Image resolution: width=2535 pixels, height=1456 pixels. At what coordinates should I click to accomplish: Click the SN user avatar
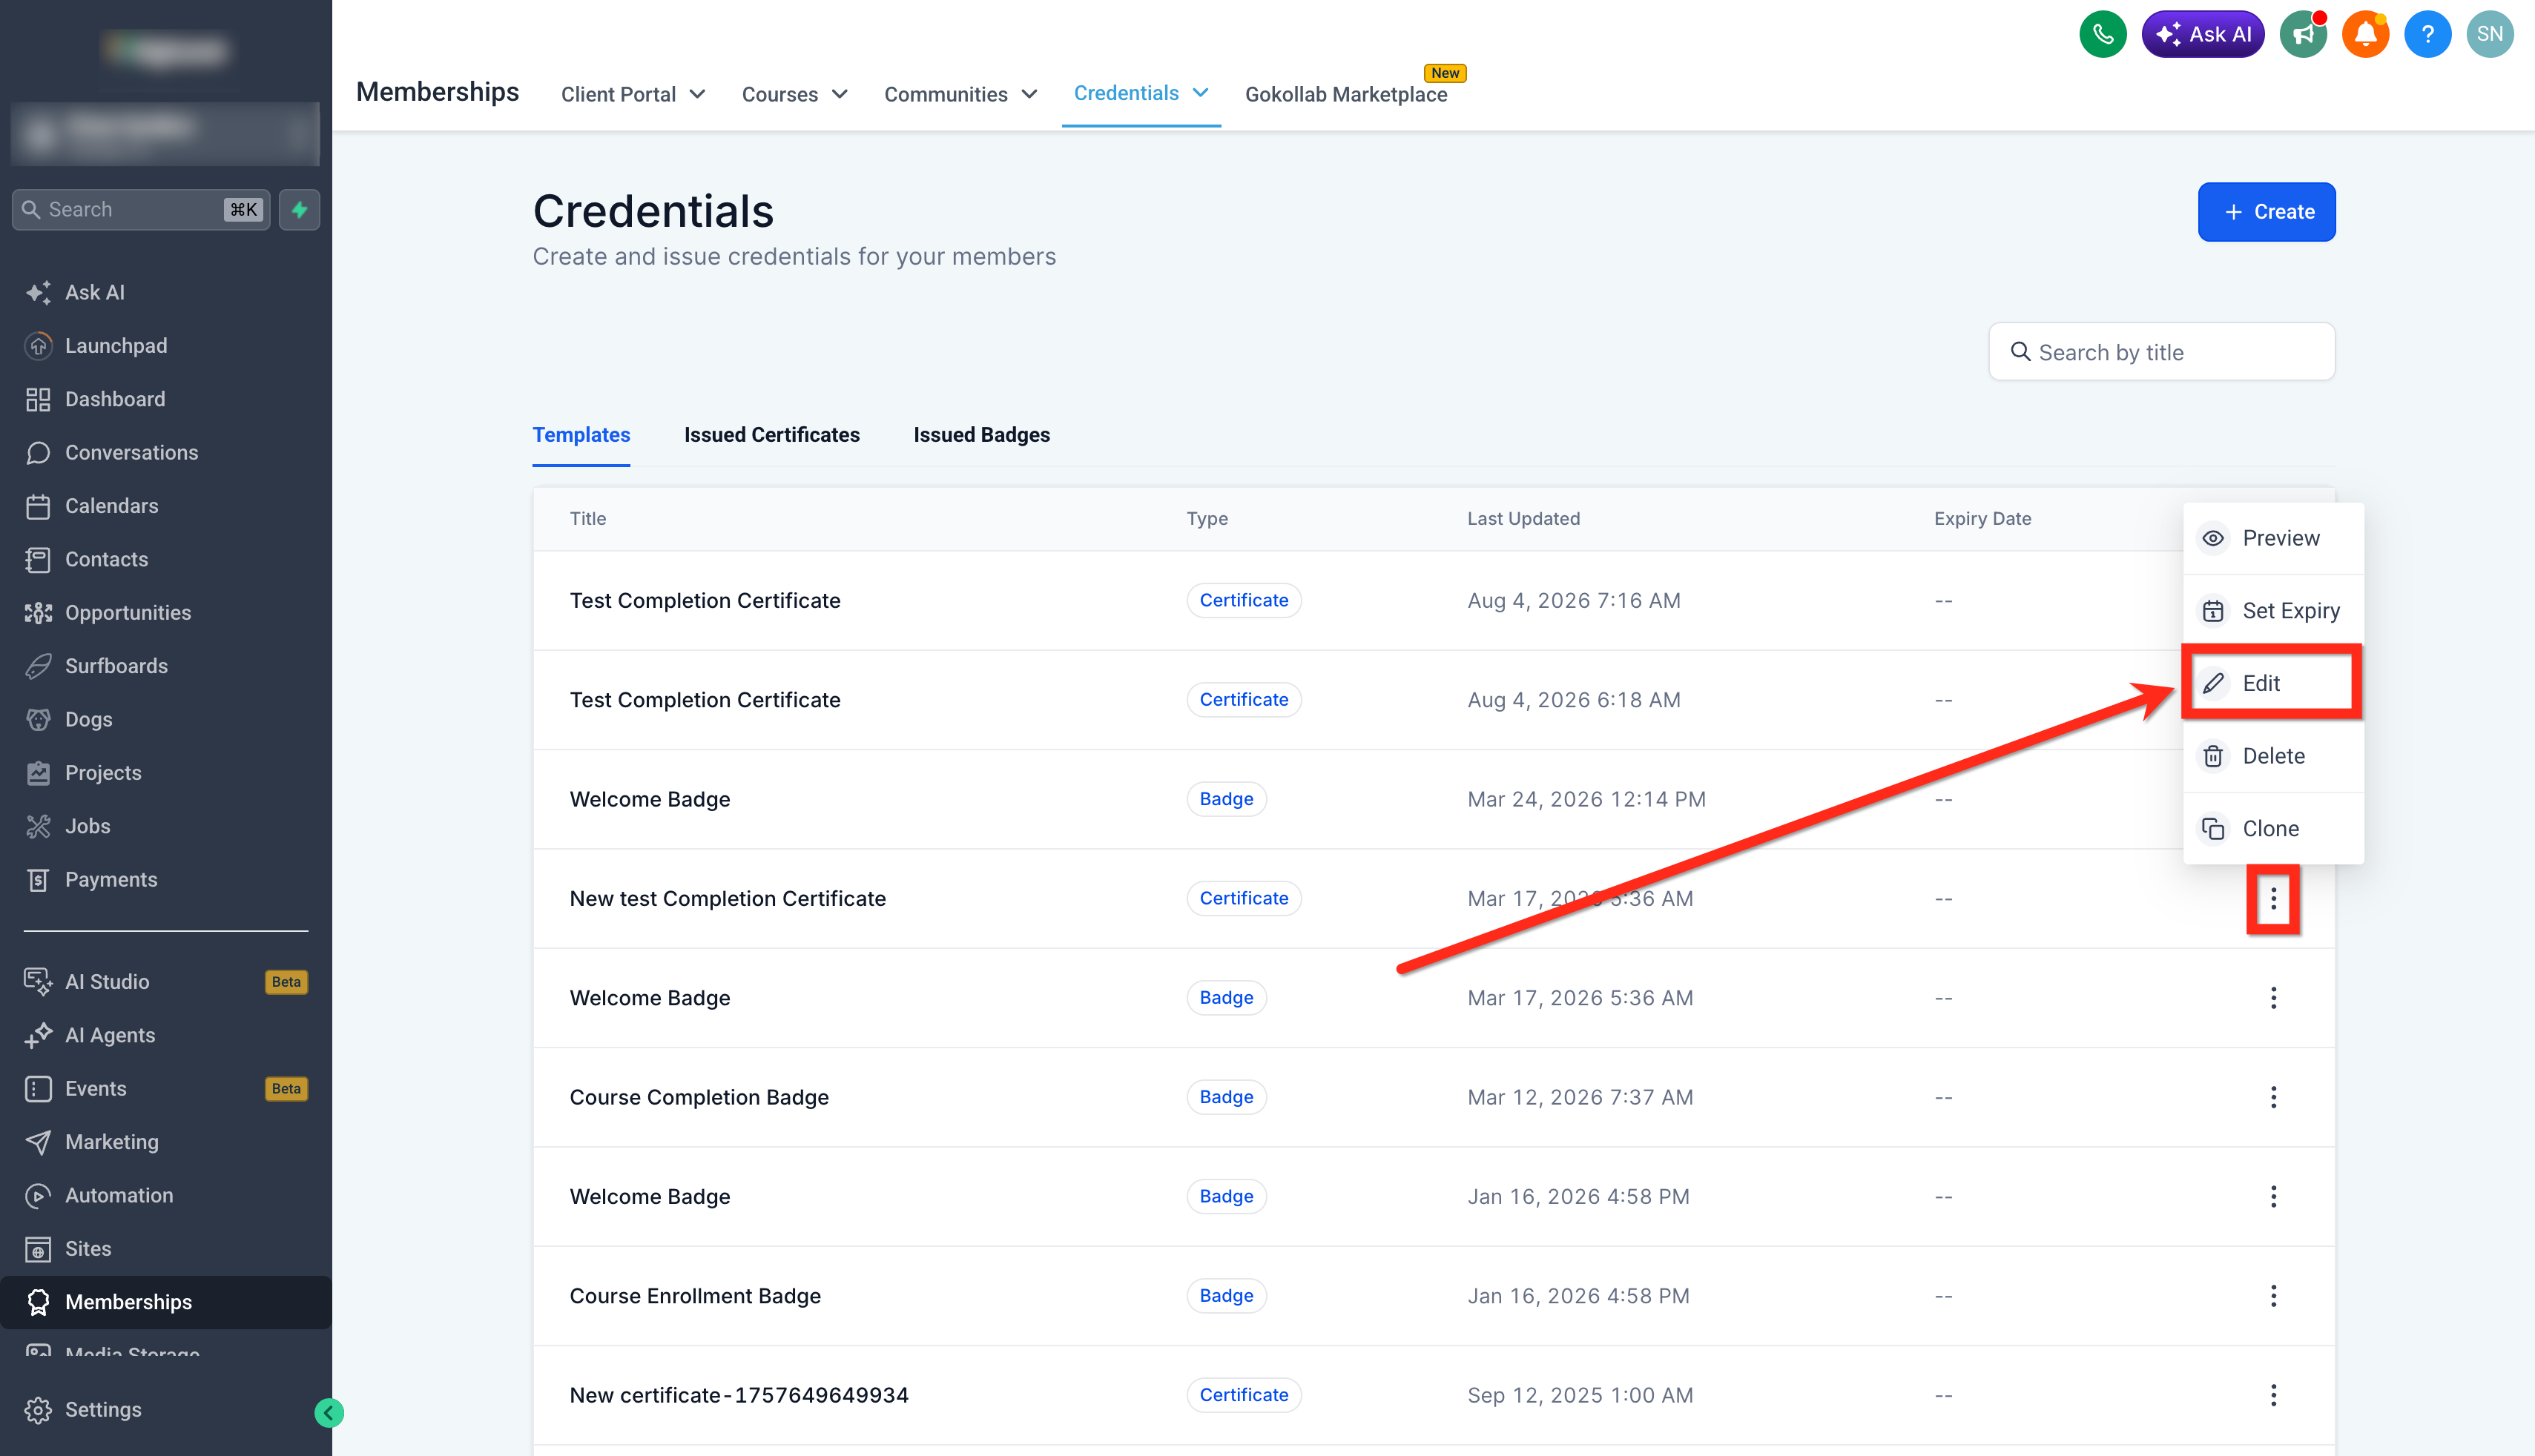click(2489, 34)
